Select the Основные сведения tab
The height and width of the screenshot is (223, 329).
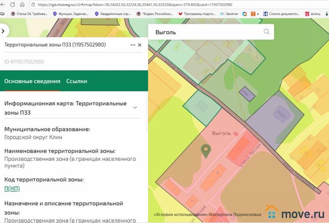pos(32,81)
